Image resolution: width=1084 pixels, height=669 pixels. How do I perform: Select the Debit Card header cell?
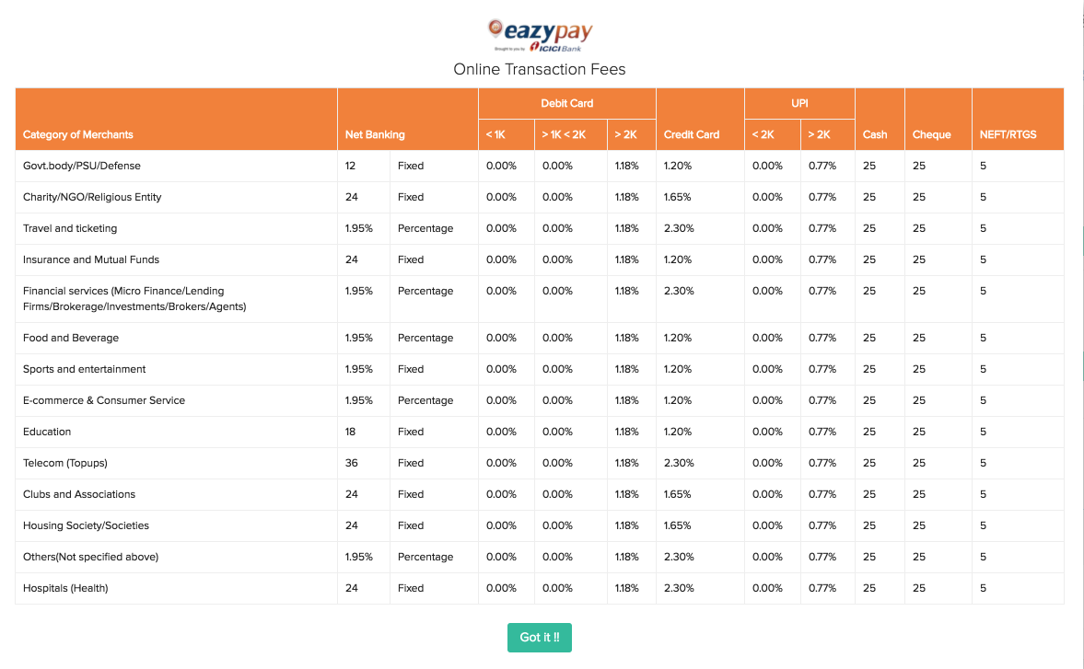point(566,104)
